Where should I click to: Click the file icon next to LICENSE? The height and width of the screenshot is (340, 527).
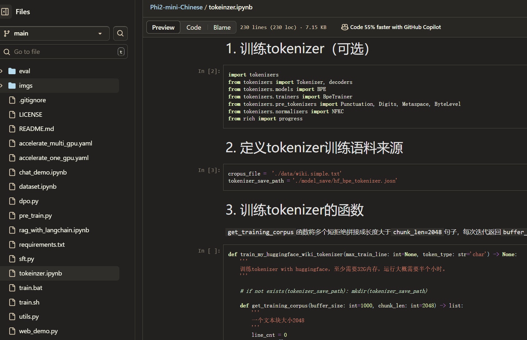[12, 115]
